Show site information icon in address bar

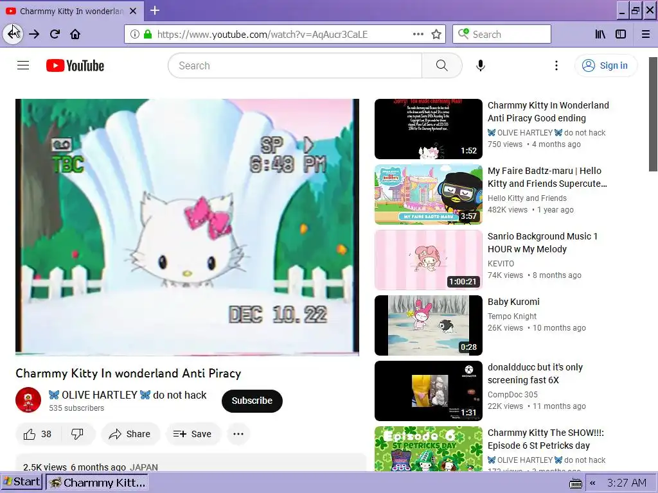(134, 34)
